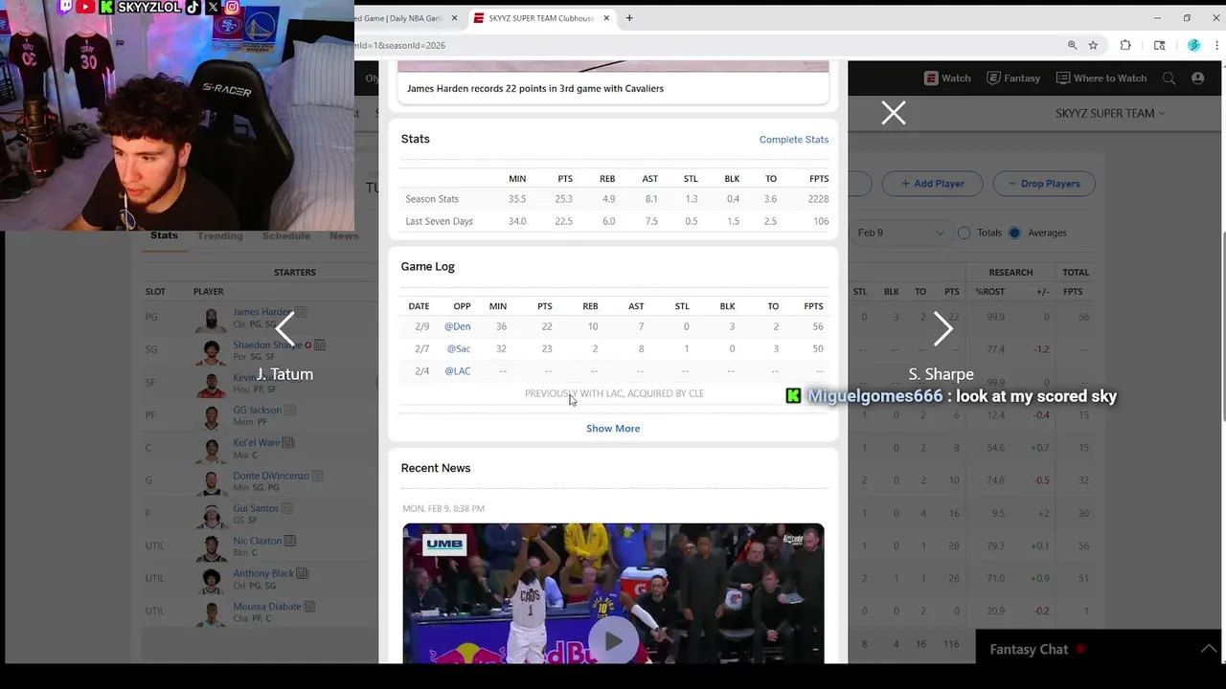Image resolution: width=1226 pixels, height=689 pixels.
Task: Open player card icon beside GG Jackson
Action: [290, 410]
